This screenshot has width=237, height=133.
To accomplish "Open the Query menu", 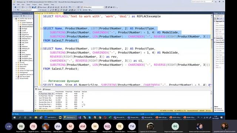I will (28, 4).
